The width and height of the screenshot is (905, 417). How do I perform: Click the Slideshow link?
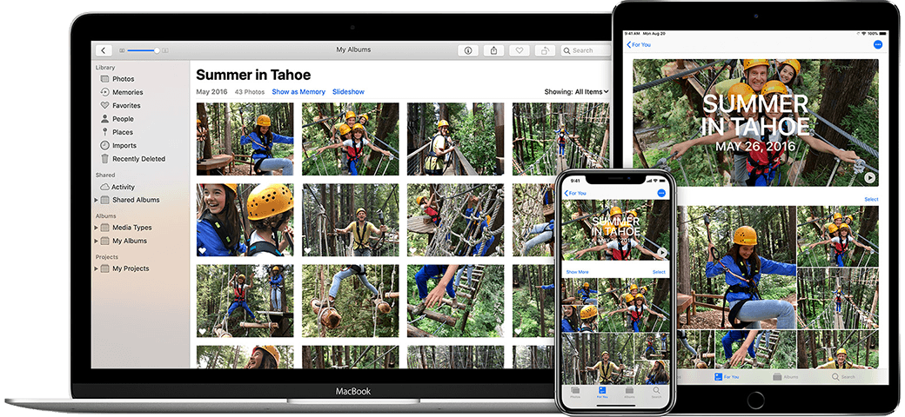click(x=349, y=91)
